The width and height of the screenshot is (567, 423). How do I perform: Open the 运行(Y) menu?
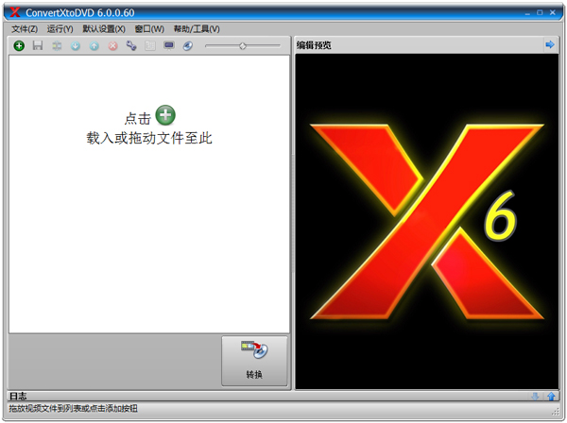[x=60, y=29]
